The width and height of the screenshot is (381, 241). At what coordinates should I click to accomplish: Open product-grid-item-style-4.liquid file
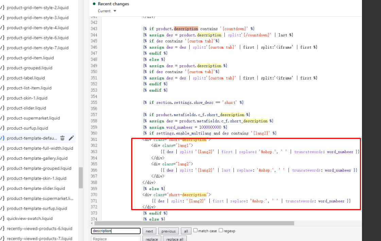coord(38,28)
